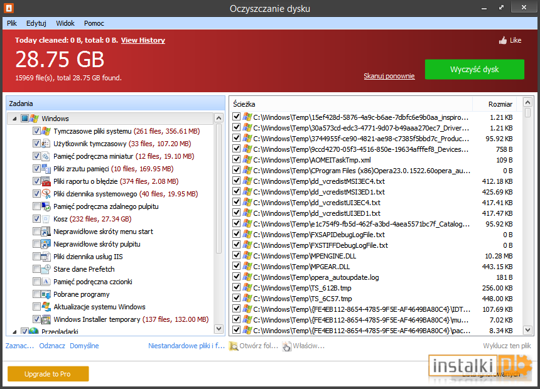Click the file list scroll up arrow
Image resolution: width=540 pixels, height=389 pixels.
527,102
